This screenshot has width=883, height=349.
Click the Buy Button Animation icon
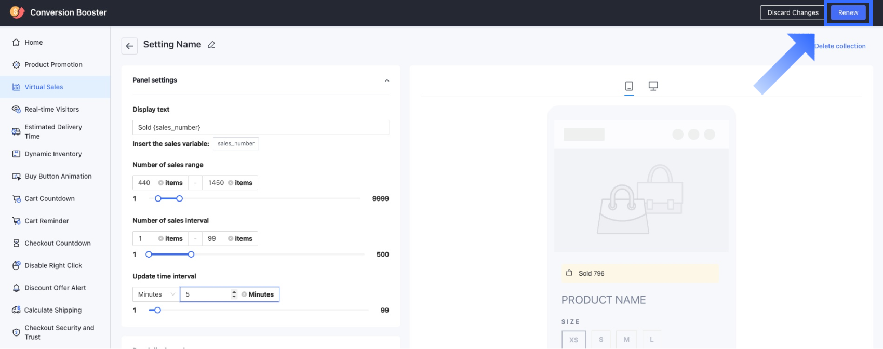click(x=16, y=177)
